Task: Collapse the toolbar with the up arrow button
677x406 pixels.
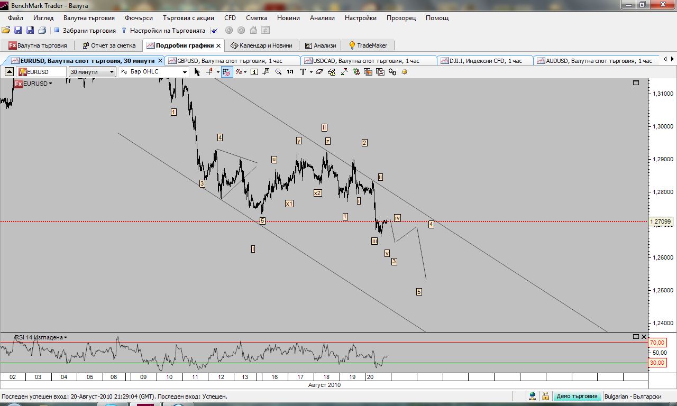Action: pos(10,72)
